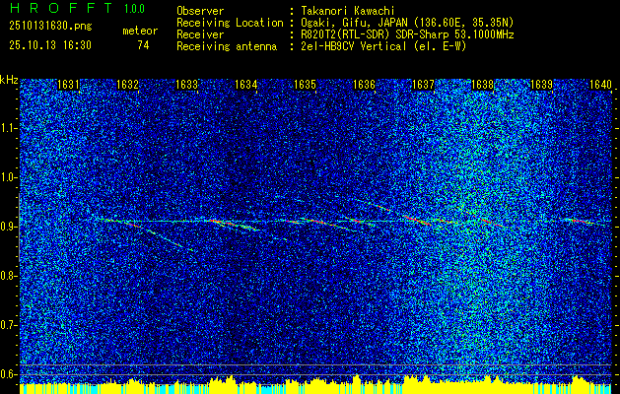Click the Receiver field label
This screenshot has height=394, width=620.
(x=200, y=34)
